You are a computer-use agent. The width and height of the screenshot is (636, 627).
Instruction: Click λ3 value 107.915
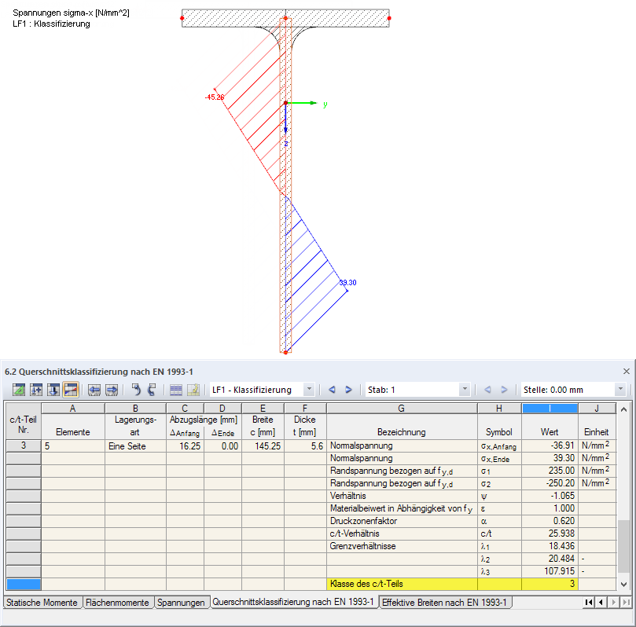tap(550, 571)
